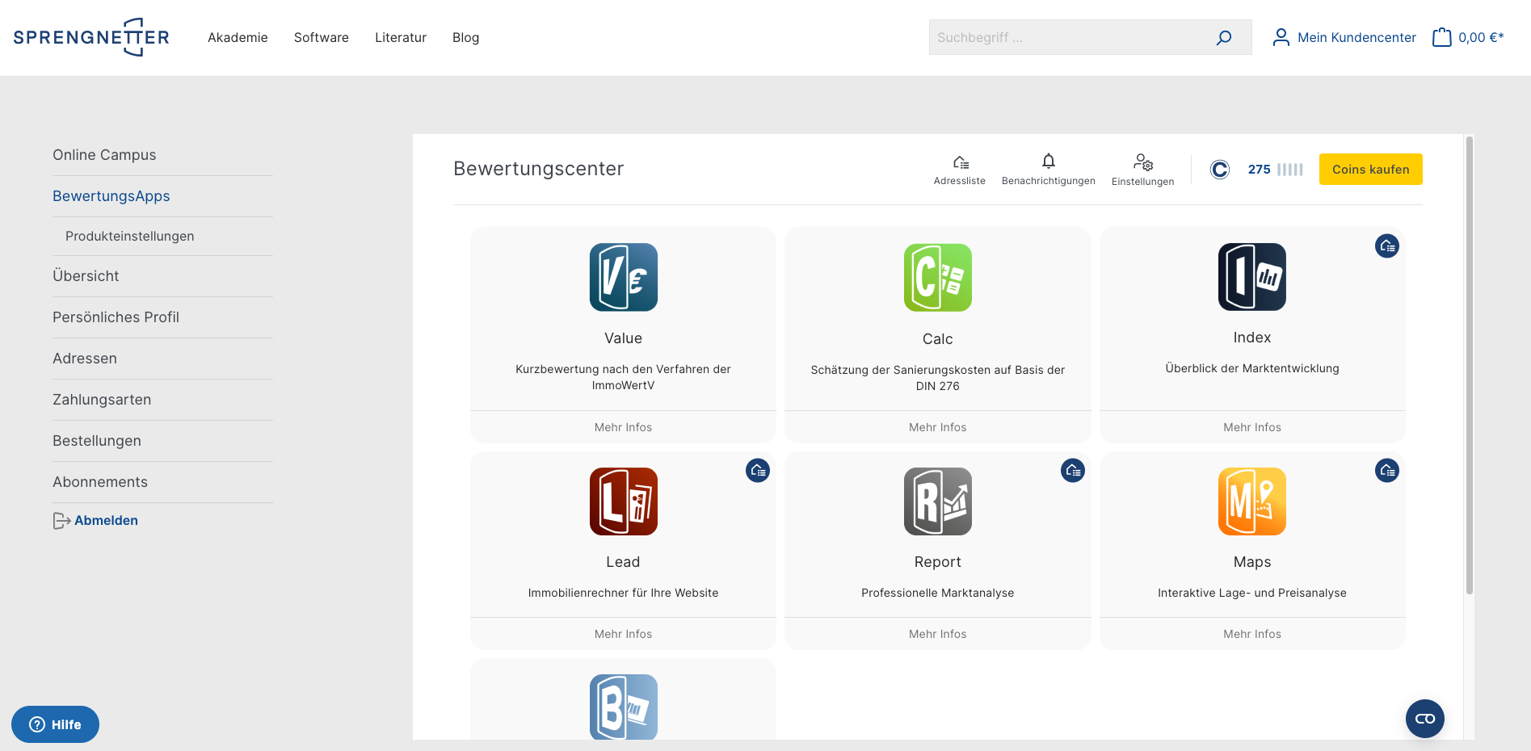Viewport: 1531px width, 751px height.
Task: Open Produkteinstellungen in sidebar
Action: [162, 237]
